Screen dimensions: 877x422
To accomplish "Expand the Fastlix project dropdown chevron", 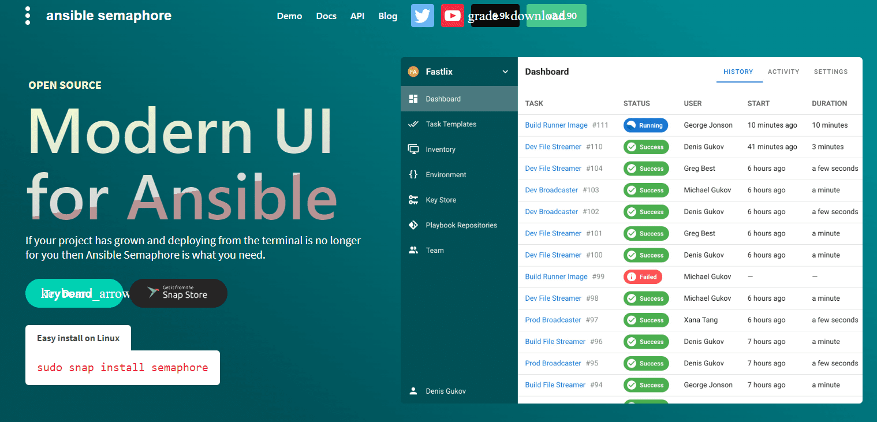I will tap(505, 72).
